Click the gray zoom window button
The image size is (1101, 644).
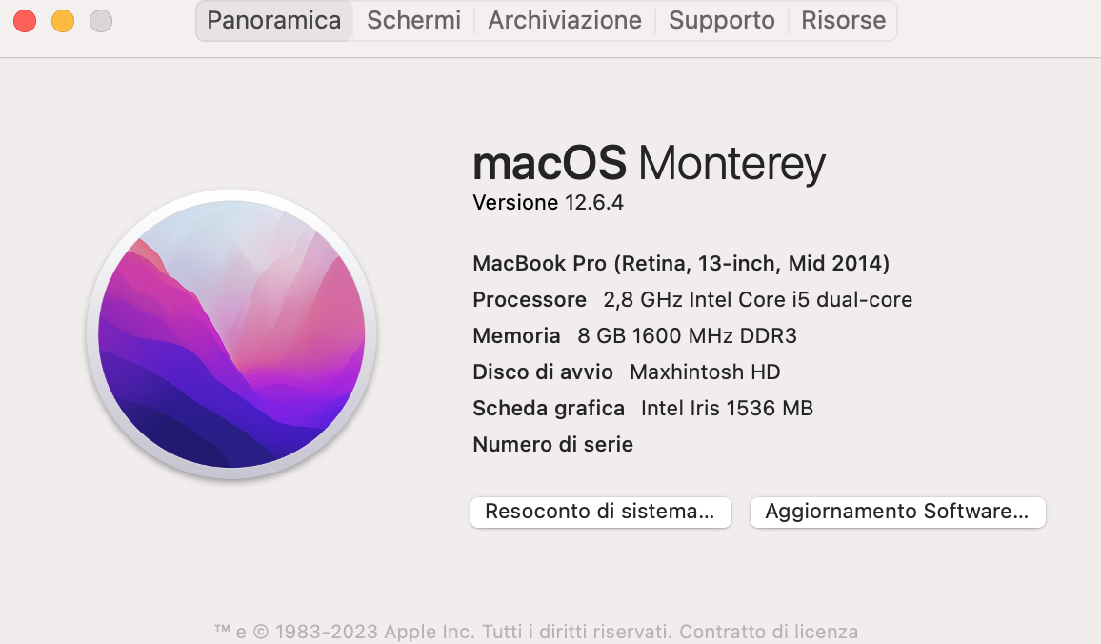(100, 20)
